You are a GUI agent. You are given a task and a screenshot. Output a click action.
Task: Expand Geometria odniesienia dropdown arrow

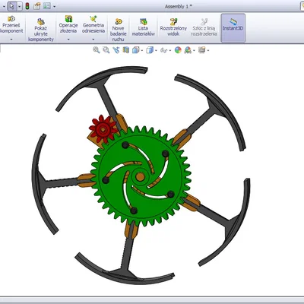pos(93,40)
